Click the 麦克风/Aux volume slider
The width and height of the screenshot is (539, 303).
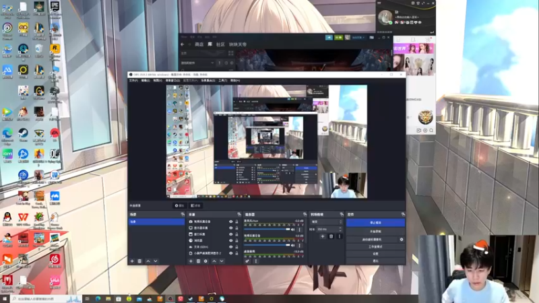coord(267,229)
